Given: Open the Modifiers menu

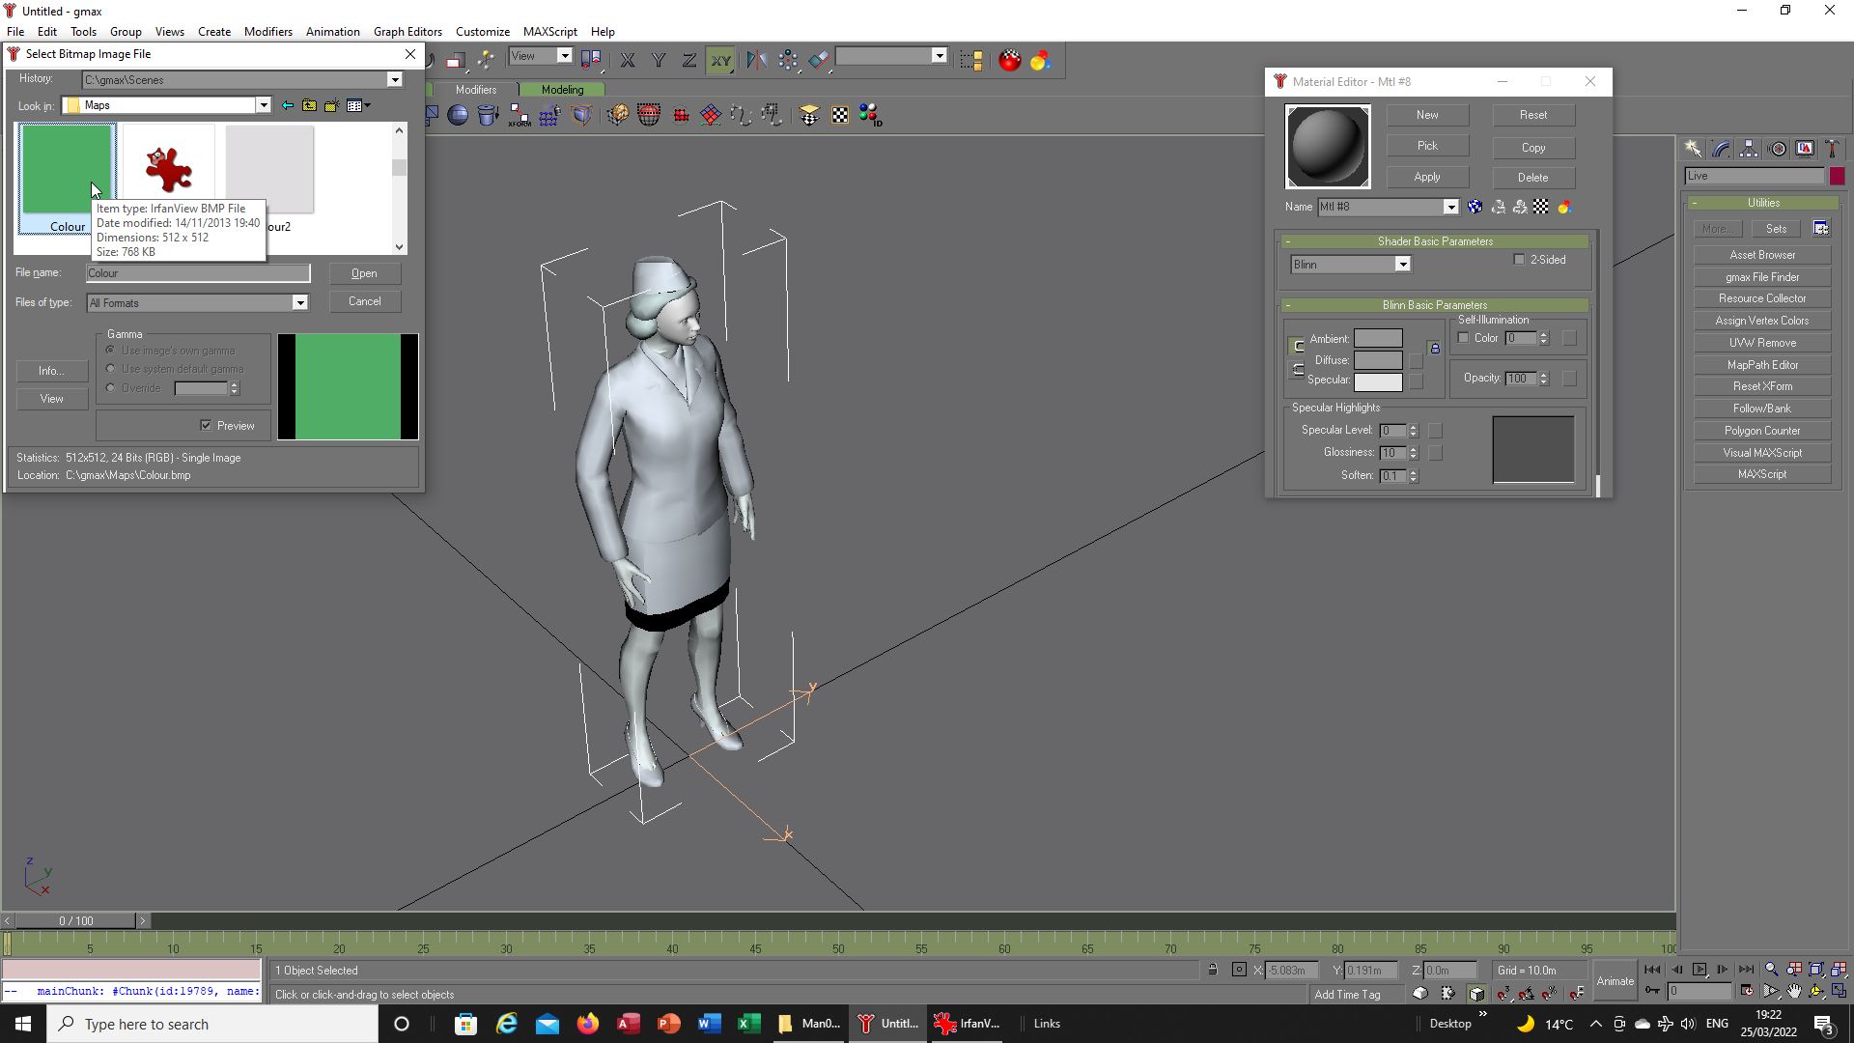Looking at the screenshot, I should pyautogui.click(x=268, y=31).
